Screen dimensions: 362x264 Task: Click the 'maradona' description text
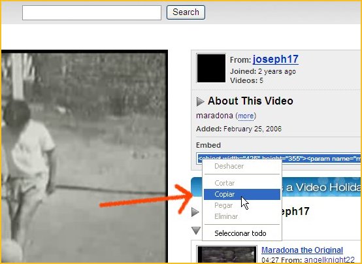click(214, 116)
